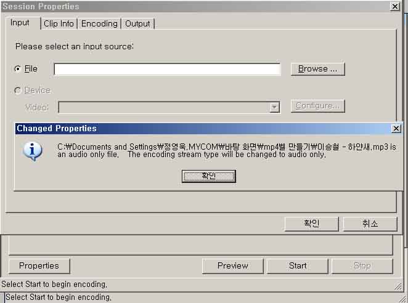
Task: Click 확인 in Session Properties footer
Action: (311, 224)
